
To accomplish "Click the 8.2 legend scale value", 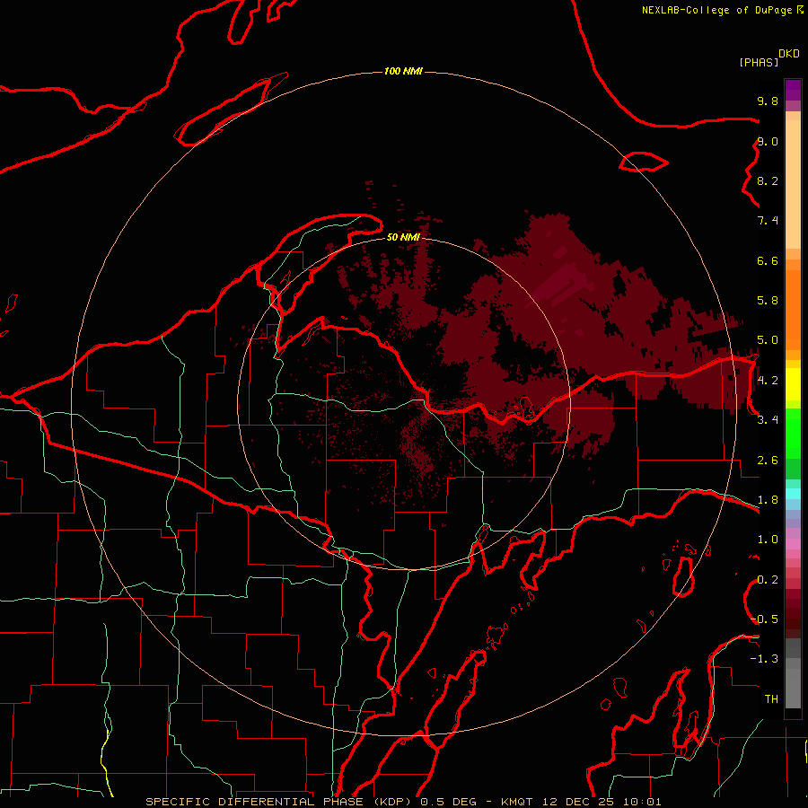I will 768,180.
